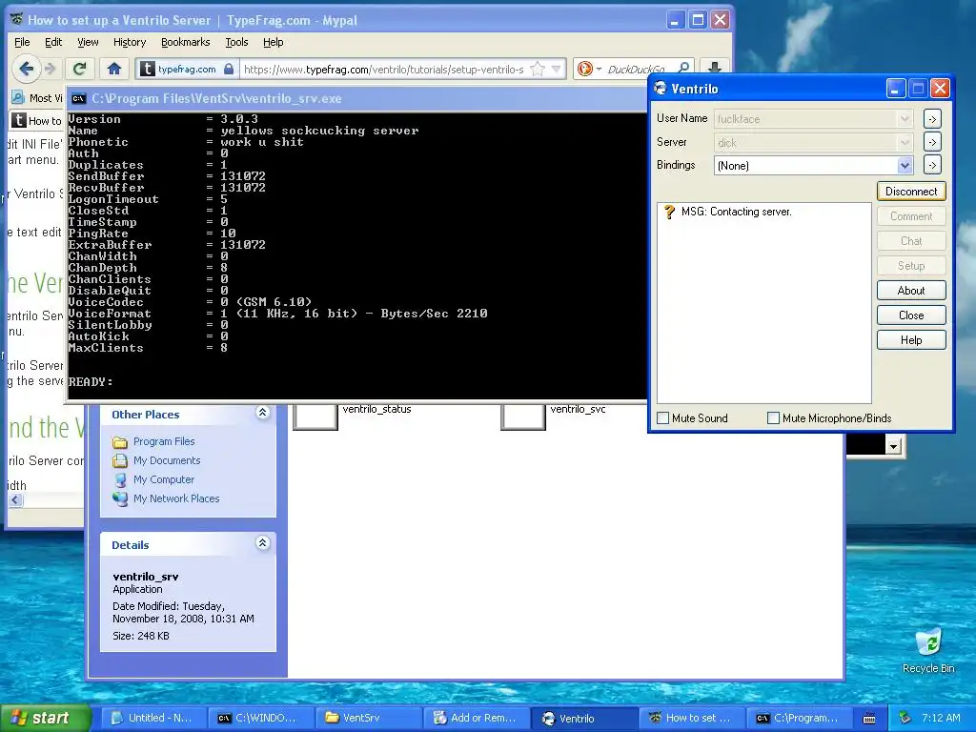976x732 pixels.
Task: Open the Help menu in Mypal
Action: point(273,42)
